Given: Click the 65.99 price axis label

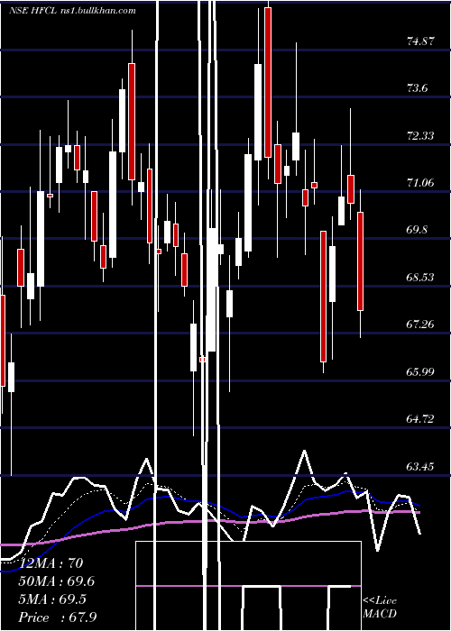Looking at the screenshot, I should [421, 371].
